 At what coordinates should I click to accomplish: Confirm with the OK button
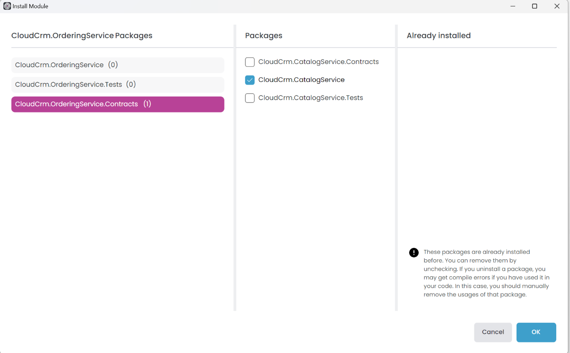click(536, 332)
